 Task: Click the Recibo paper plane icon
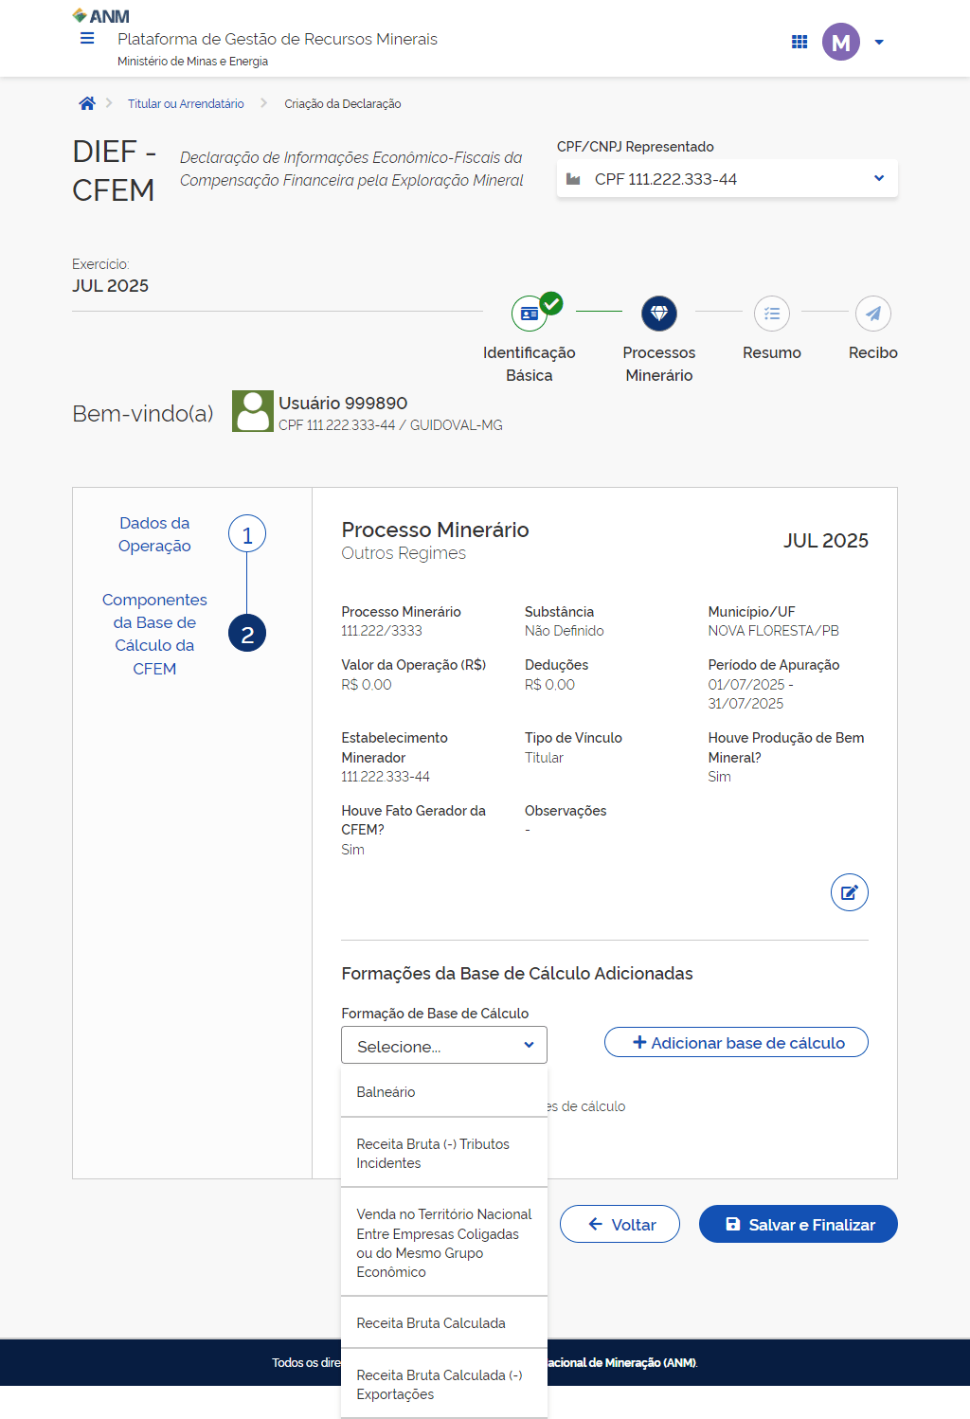coord(872,314)
